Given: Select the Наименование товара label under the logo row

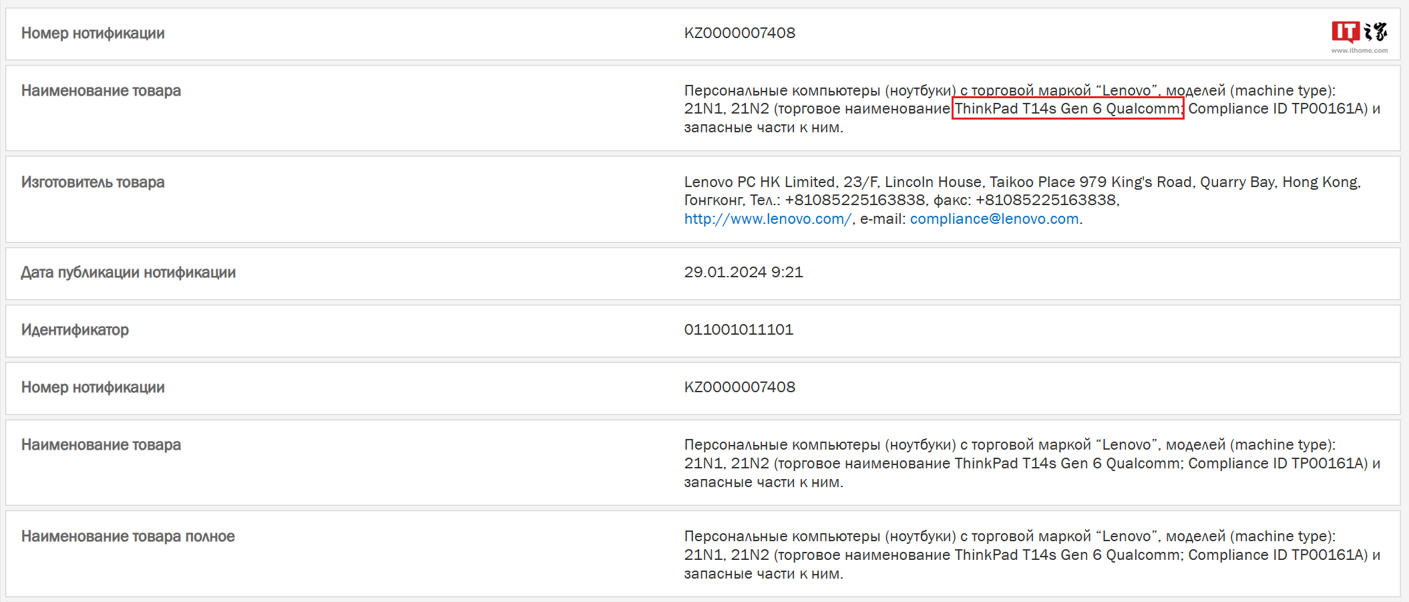Looking at the screenshot, I should [101, 91].
